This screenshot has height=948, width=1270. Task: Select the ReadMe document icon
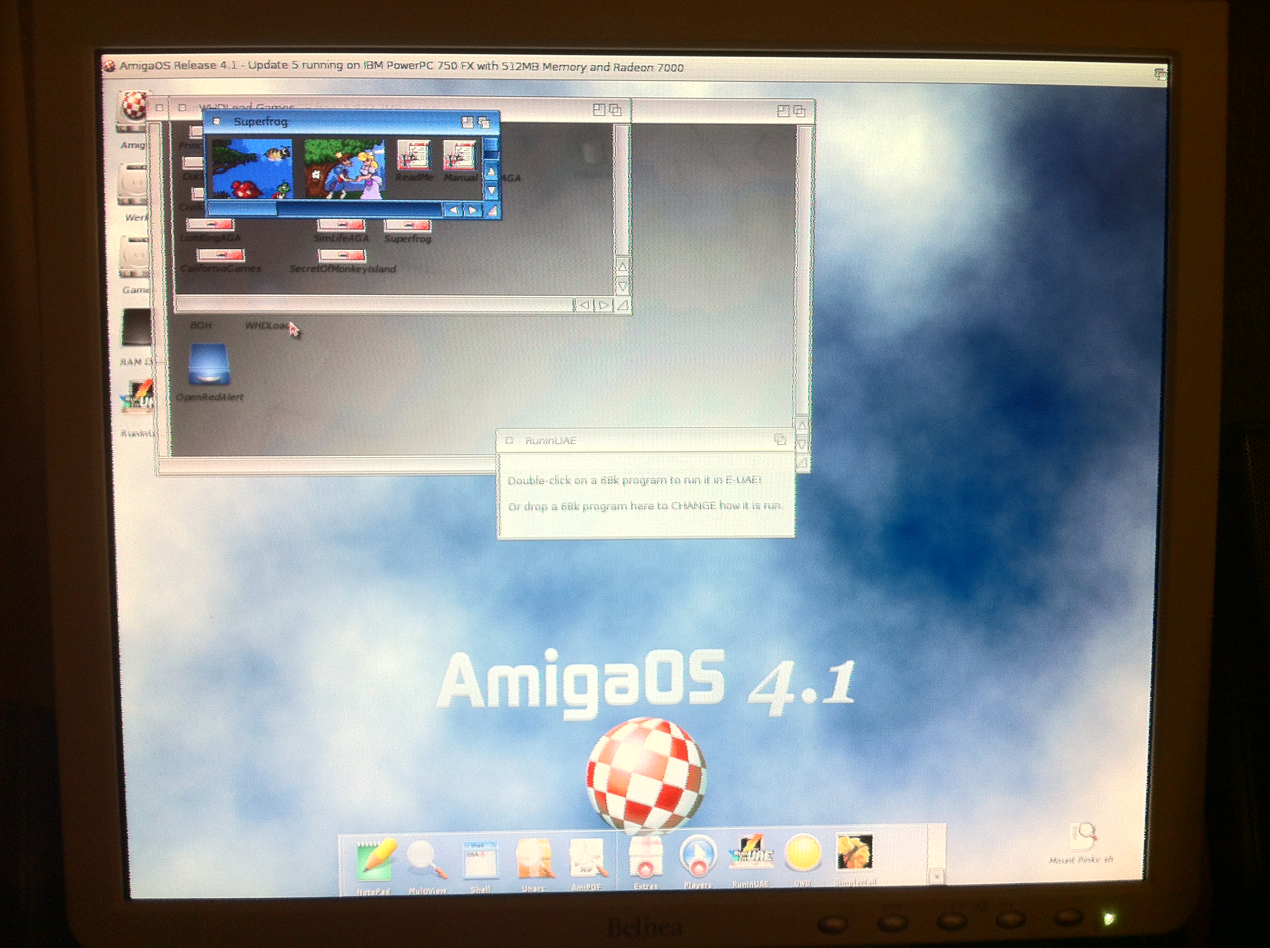414,156
